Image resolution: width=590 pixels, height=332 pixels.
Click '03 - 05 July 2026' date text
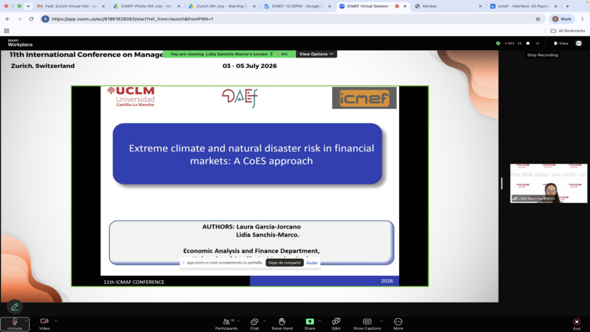coord(249,66)
